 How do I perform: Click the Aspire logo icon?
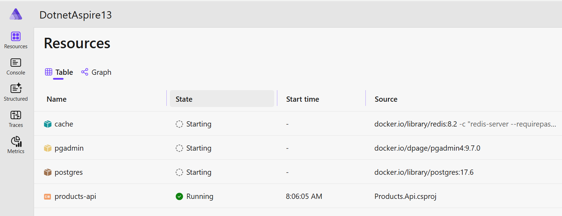[x=16, y=14]
